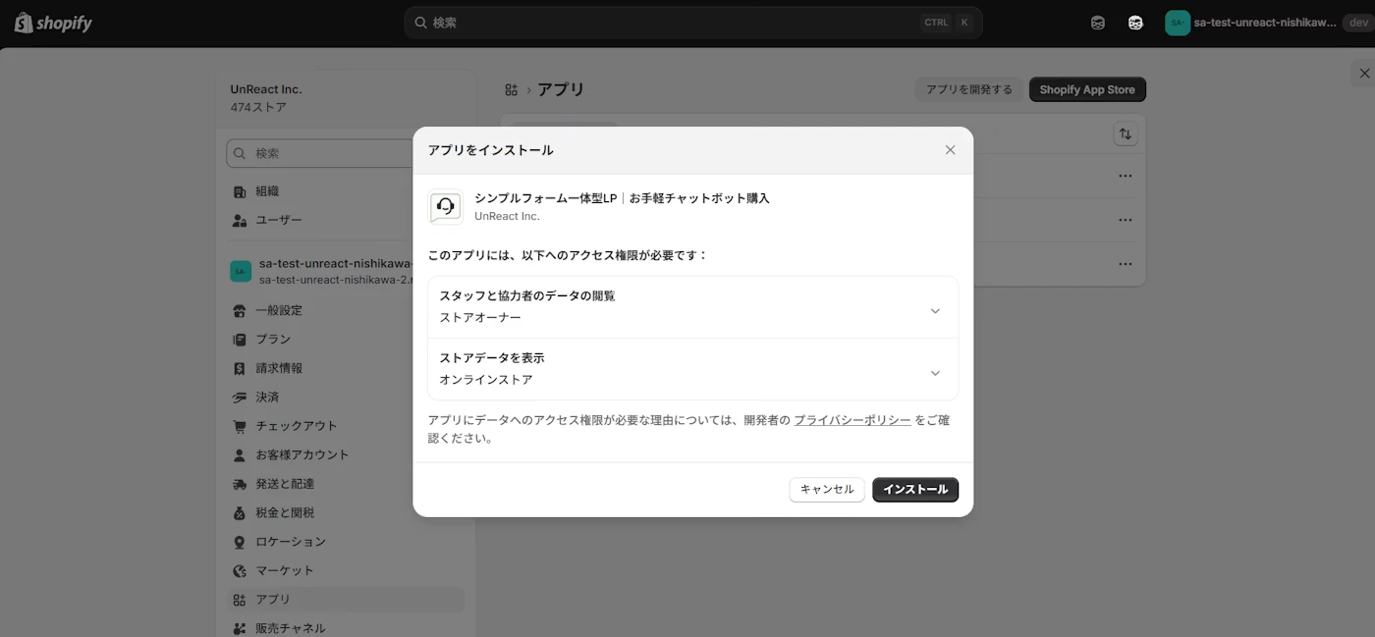Click the キャンセル button

click(x=827, y=490)
